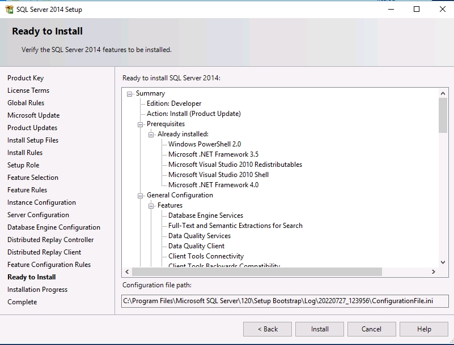
Task: Select Data Quality Services row
Action: (x=200, y=236)
